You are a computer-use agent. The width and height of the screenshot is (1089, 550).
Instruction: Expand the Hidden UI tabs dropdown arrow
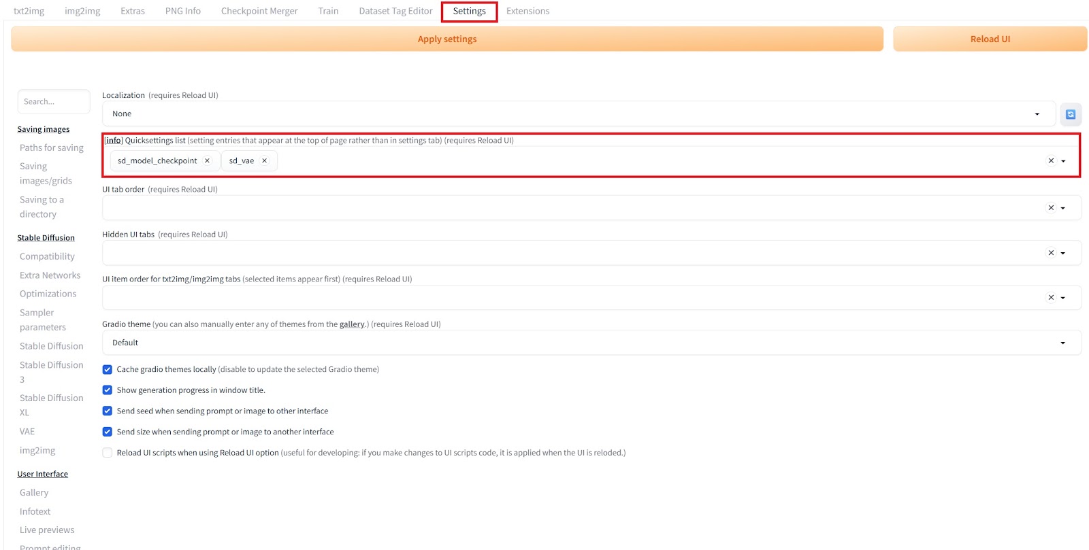[1063, 253]
